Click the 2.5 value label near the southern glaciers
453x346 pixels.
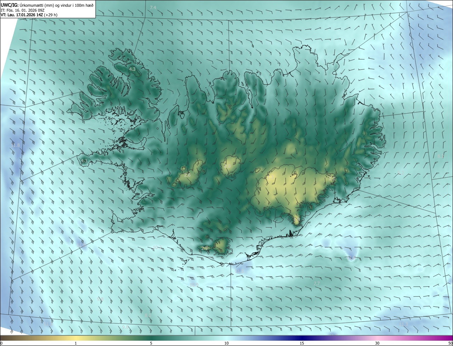tap(204, 248)
